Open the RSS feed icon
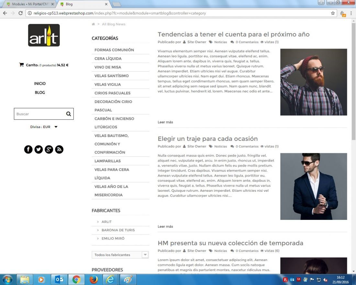 (x=59, y=149)
